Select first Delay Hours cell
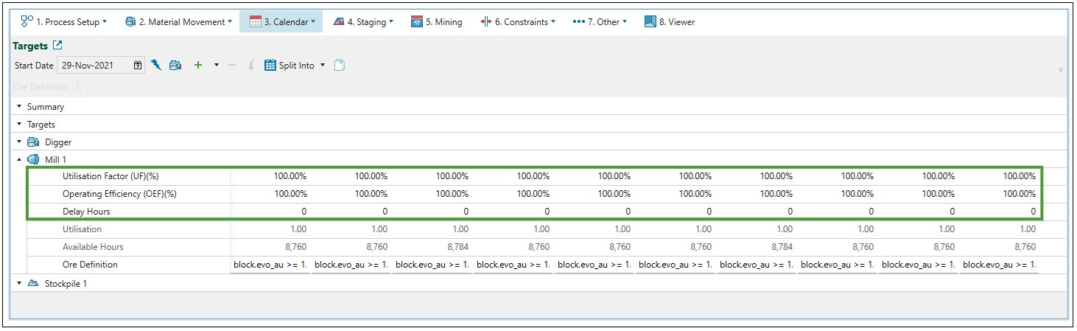This screenshot has height=331, width=1077. click(x=269, y=212)
